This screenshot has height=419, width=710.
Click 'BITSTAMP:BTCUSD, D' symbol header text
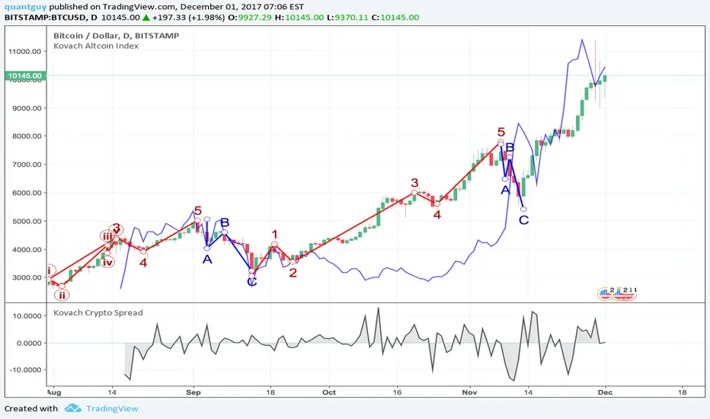(51, 18)
